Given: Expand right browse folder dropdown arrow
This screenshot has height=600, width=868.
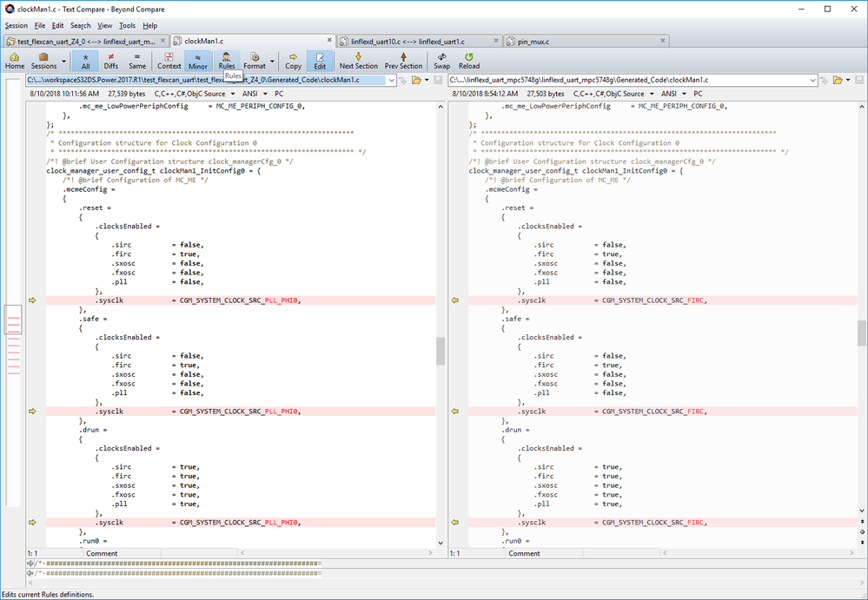Looking at the screenshot, I should click(x=848, y=80).
